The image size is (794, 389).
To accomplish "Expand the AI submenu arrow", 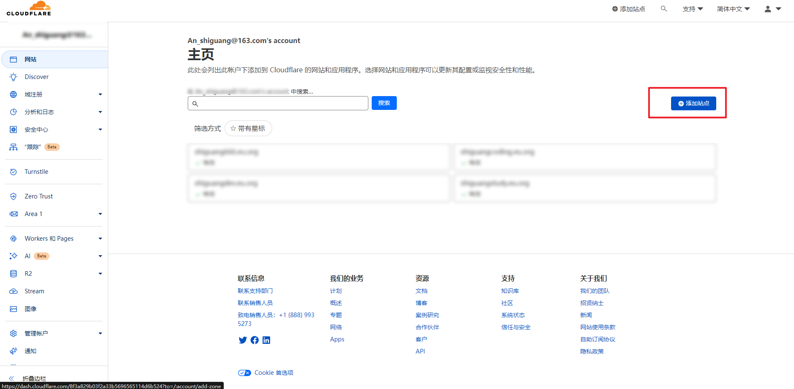I will [100, 256].
